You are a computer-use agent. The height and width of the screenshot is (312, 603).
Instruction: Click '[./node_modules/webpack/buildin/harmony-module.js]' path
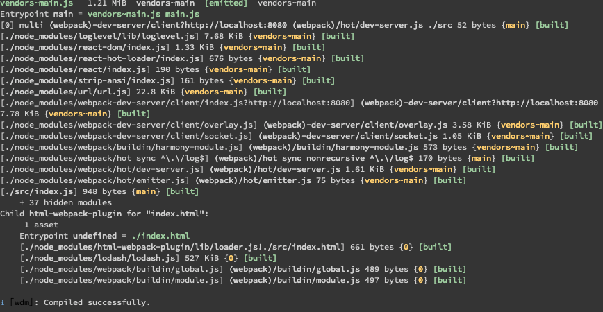[121, 147]
